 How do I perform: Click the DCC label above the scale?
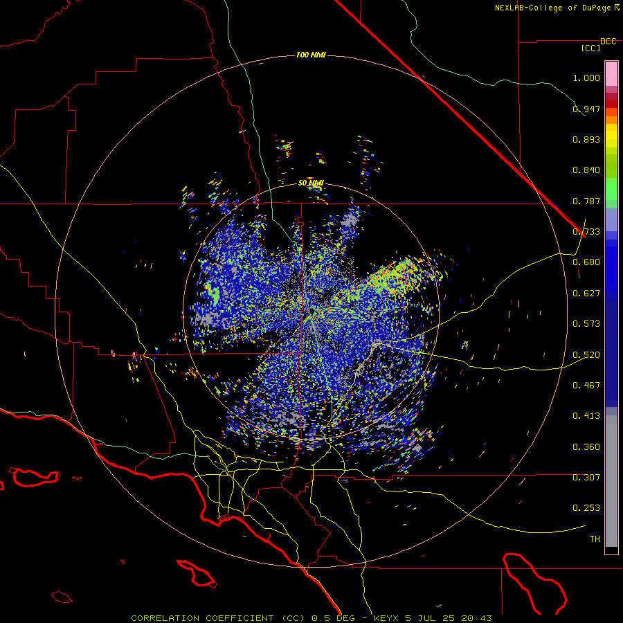coord(608,42)
